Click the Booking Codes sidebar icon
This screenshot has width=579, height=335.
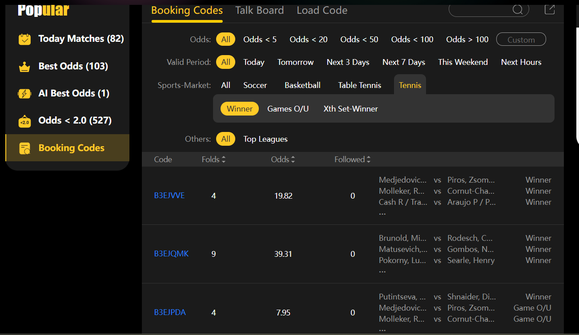point(24,148)
